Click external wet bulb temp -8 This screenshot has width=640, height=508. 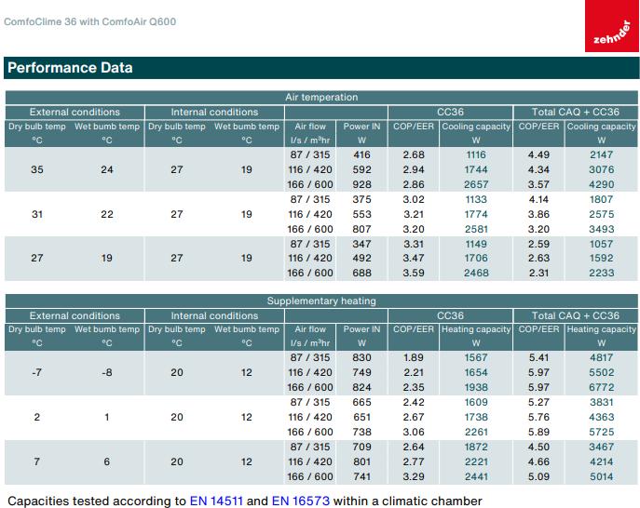(107, 372)
